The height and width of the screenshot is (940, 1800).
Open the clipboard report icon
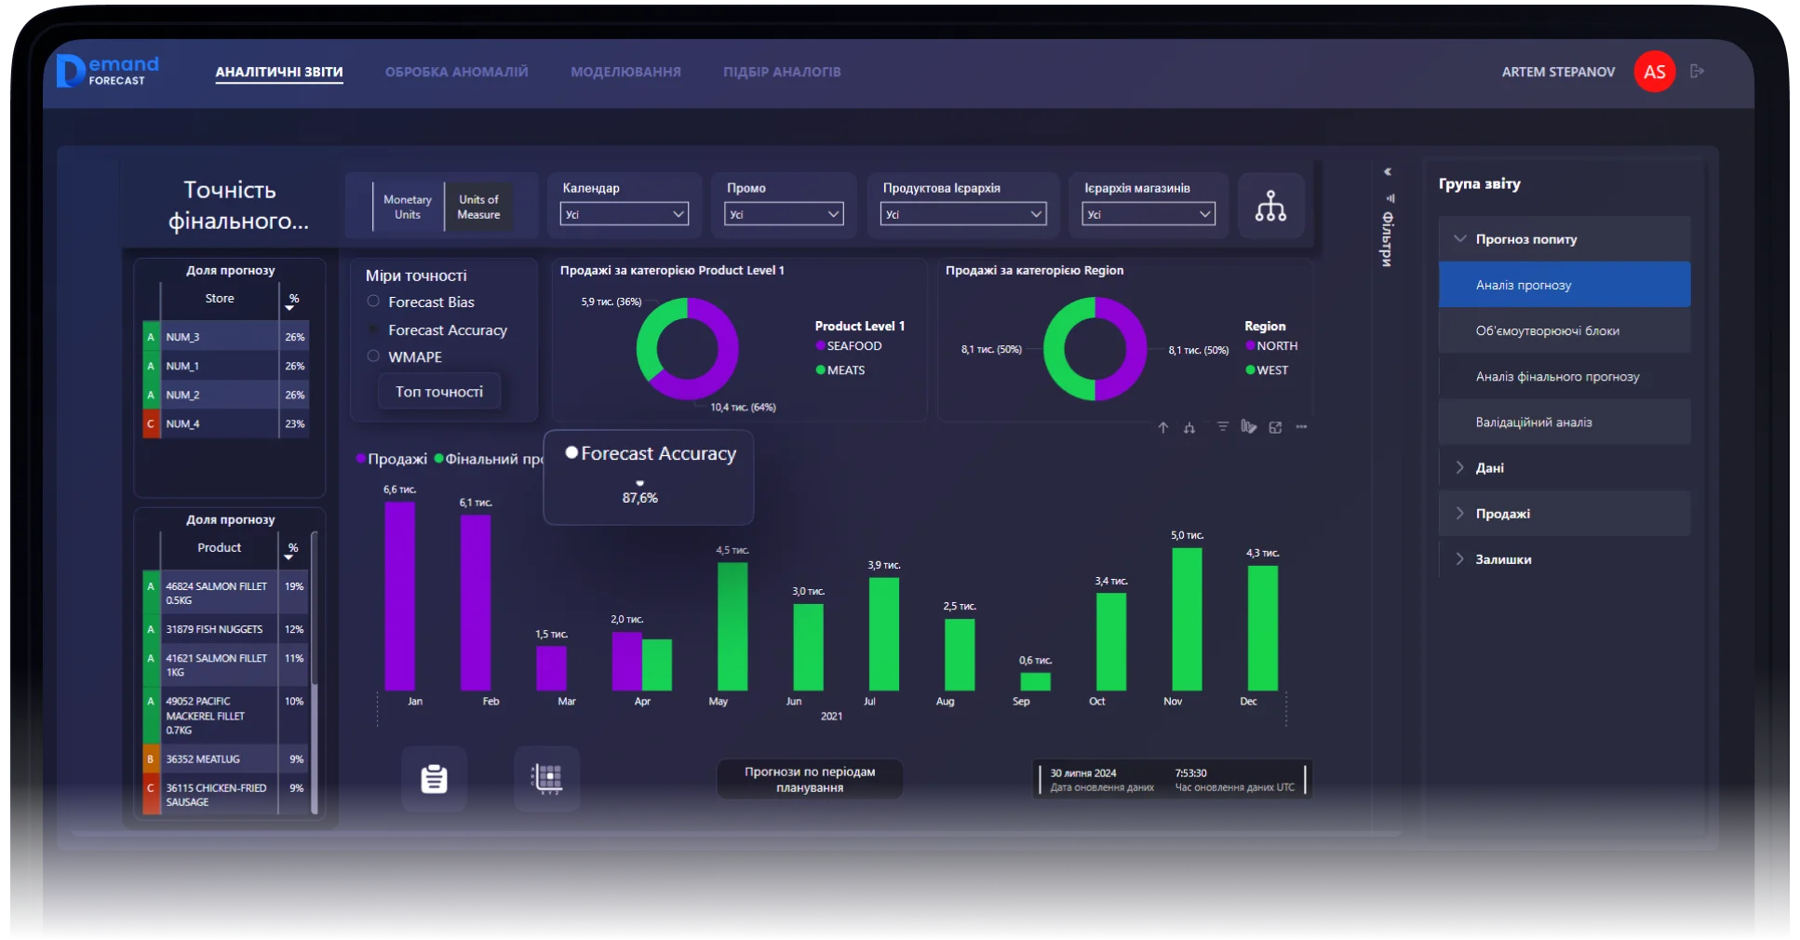(x=434, y=779)
